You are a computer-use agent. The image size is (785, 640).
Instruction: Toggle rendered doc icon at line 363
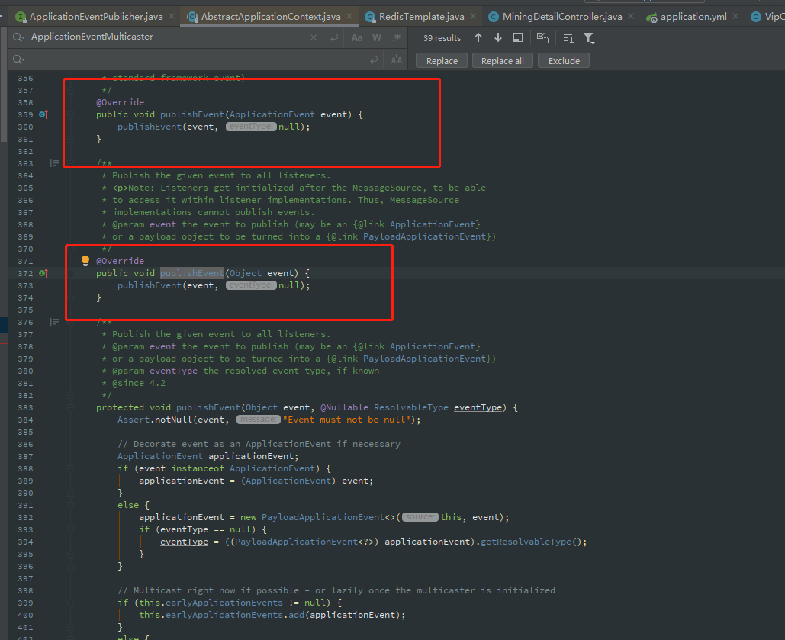point(55,163)
